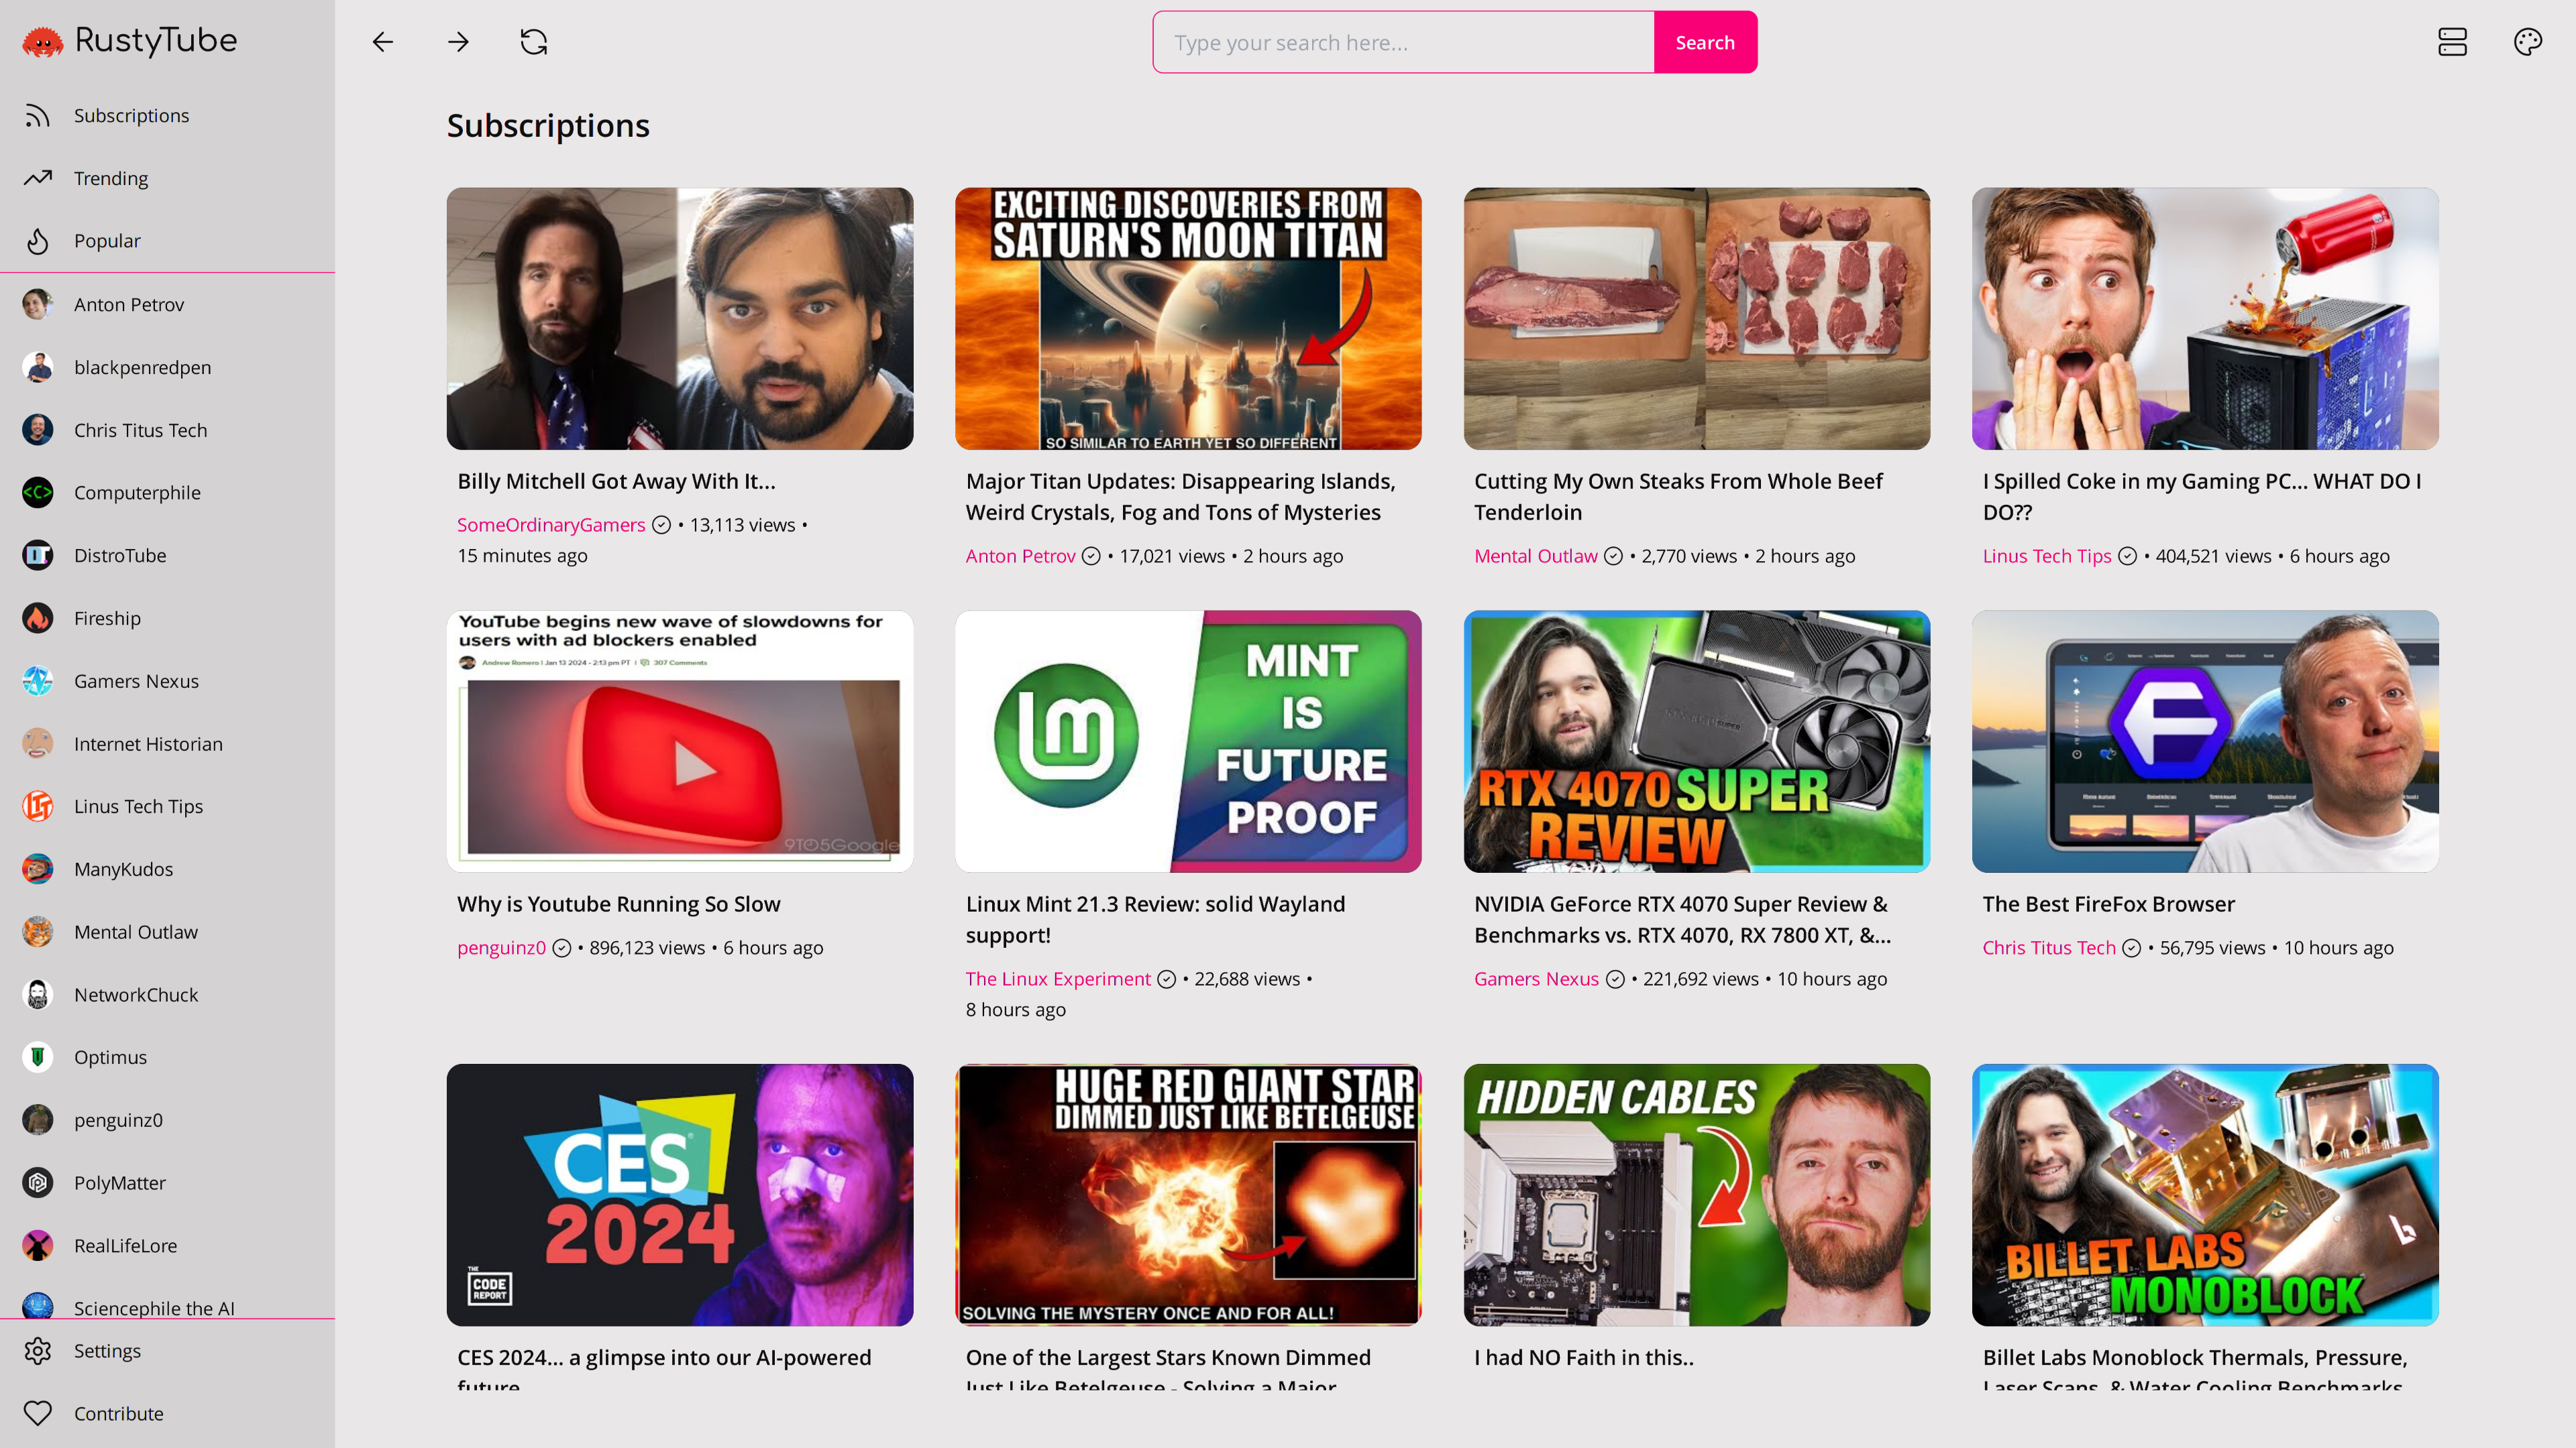Click the pink Search button
2576x1448 pixels.
coord(1705,42)
